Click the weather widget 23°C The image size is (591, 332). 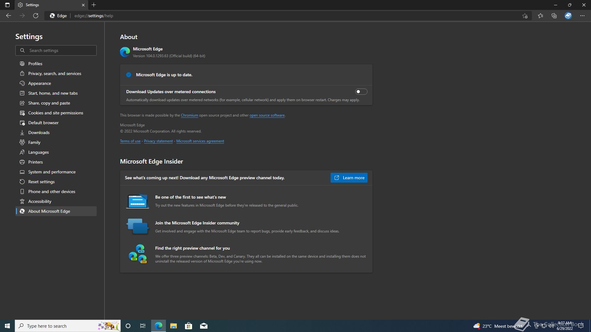[498, 326]
